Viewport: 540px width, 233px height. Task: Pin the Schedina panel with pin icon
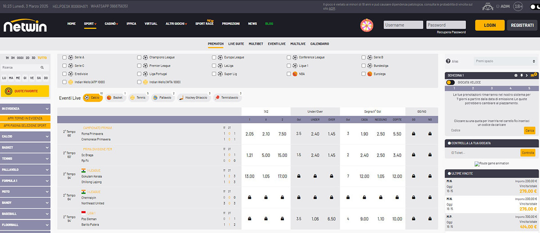tap(522, 75)
